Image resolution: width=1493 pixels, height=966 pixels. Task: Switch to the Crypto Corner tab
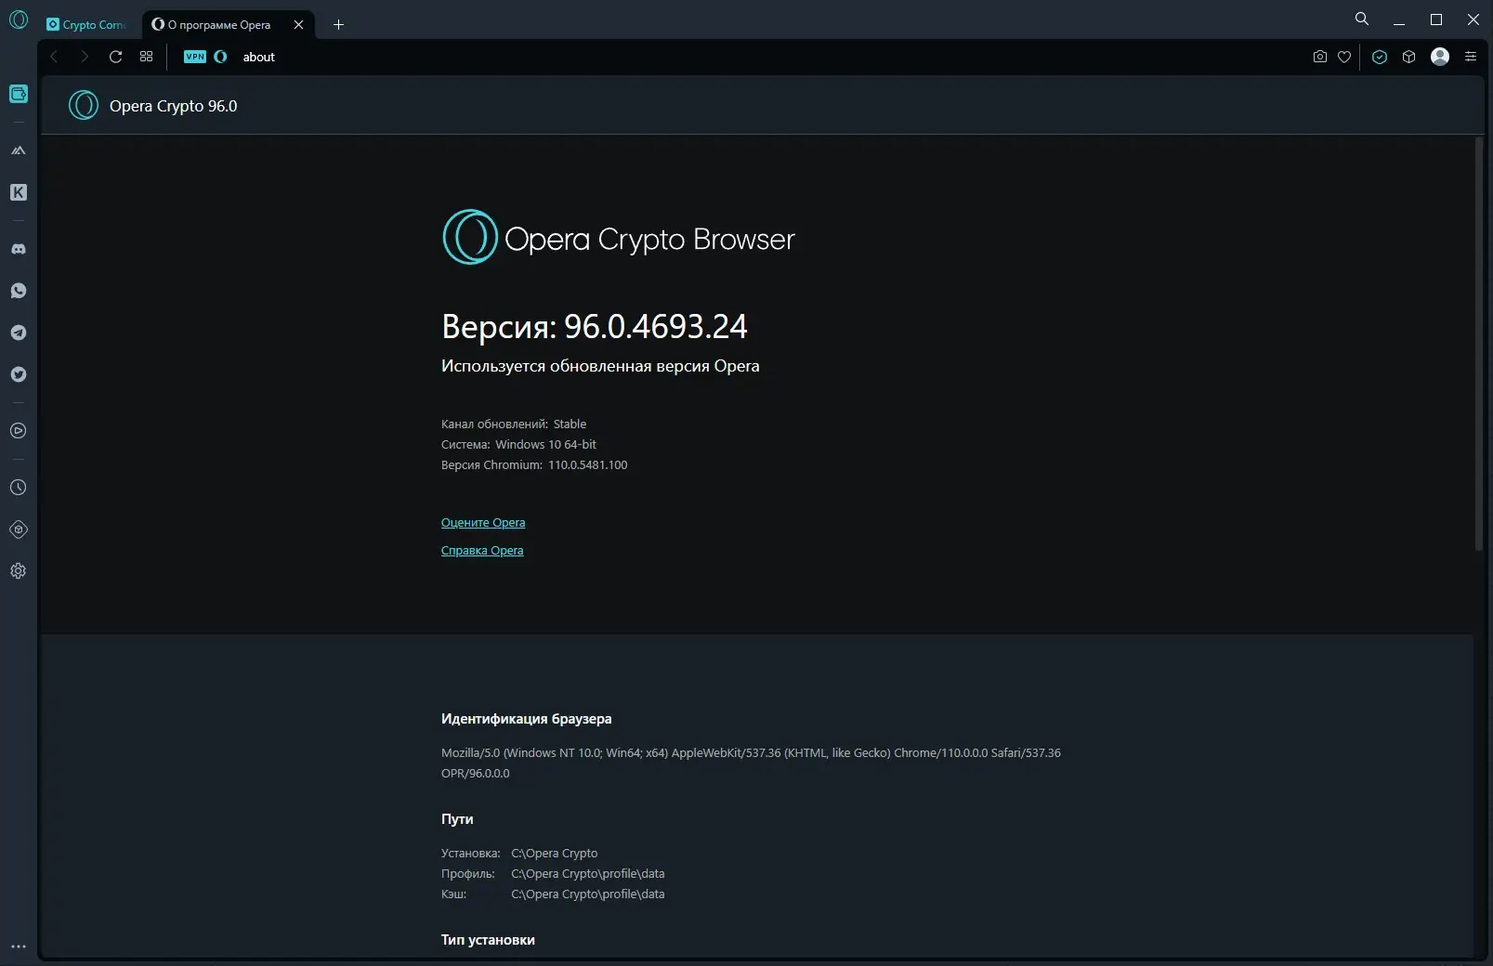[x=86, y=25]
